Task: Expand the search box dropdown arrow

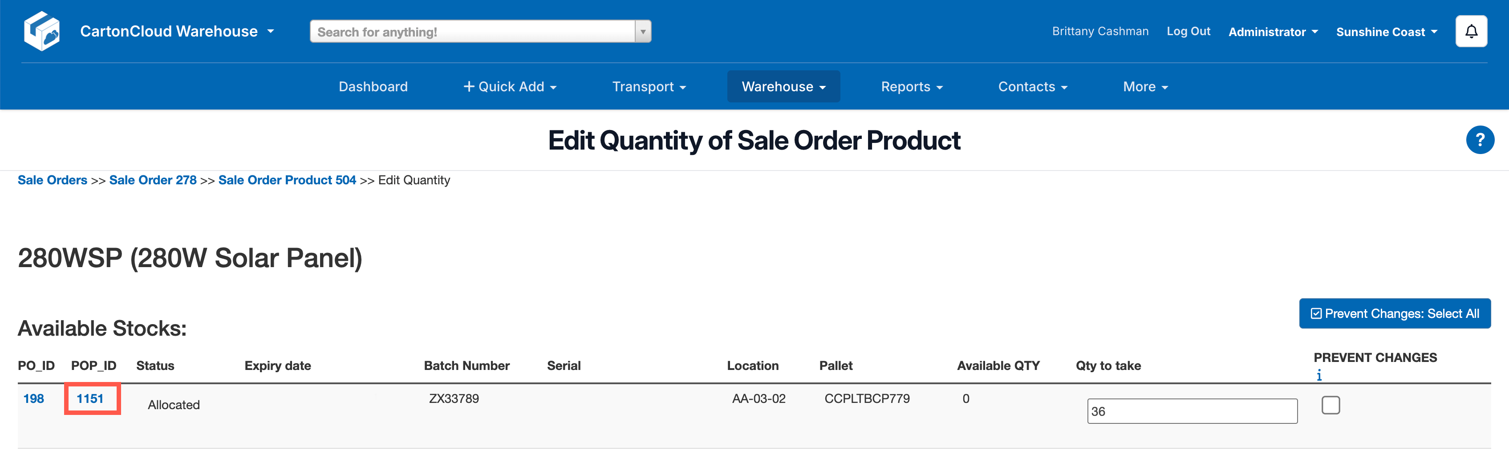Action: [643, 32]
